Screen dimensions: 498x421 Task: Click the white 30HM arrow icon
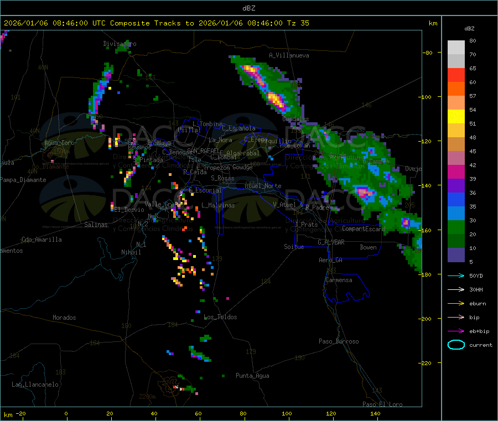click(x=456, y=289)
